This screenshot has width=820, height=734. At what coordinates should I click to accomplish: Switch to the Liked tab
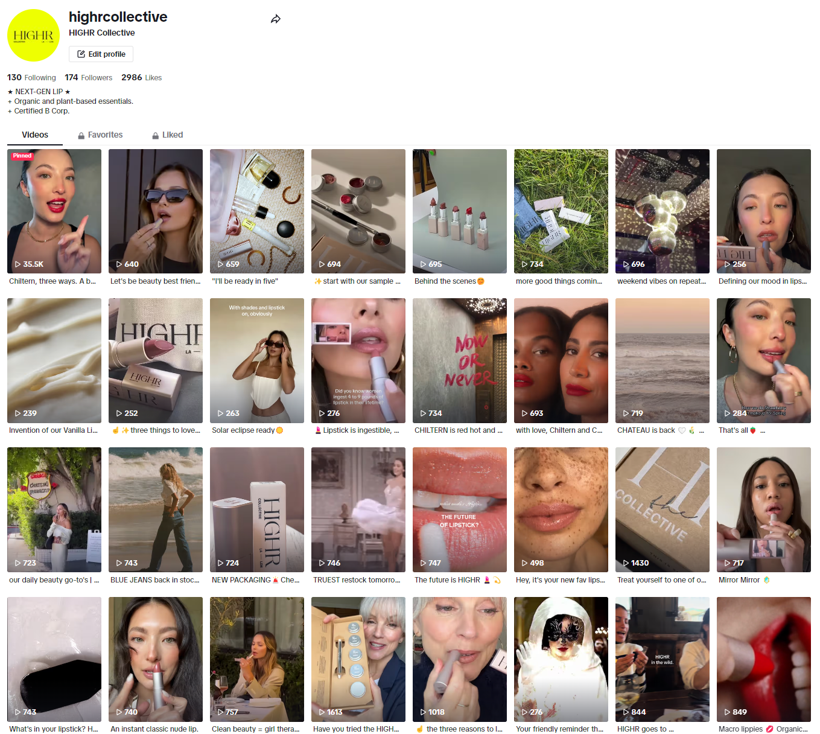pyautogui.click(x=168, y=135)
